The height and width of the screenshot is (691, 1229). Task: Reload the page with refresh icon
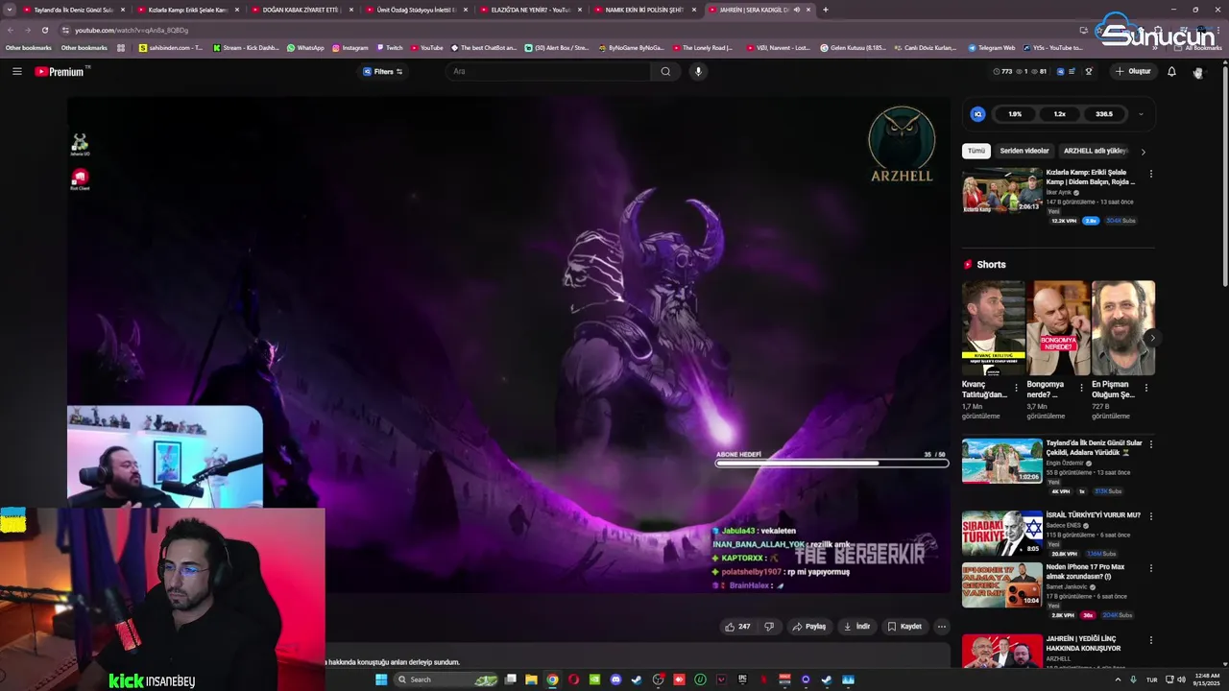pos(44,30)
